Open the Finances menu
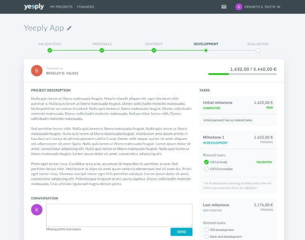The width and height of the screenshot is (305, 240). 85,7
